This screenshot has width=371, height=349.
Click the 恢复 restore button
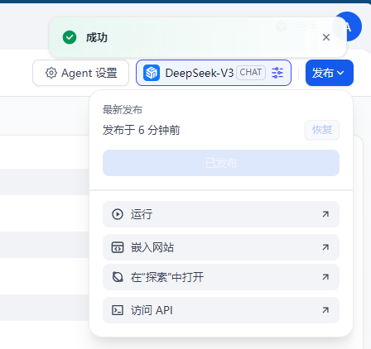[322, 130]
